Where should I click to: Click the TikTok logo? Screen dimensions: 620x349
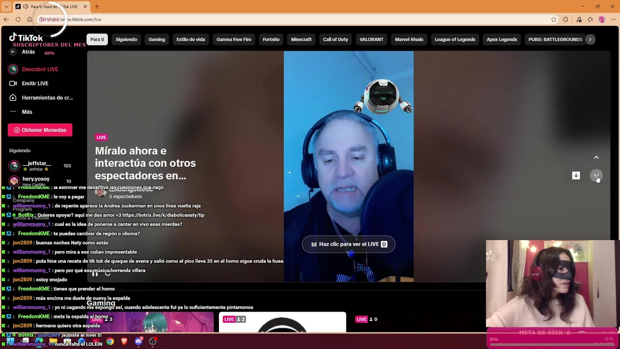coord(26,37)
